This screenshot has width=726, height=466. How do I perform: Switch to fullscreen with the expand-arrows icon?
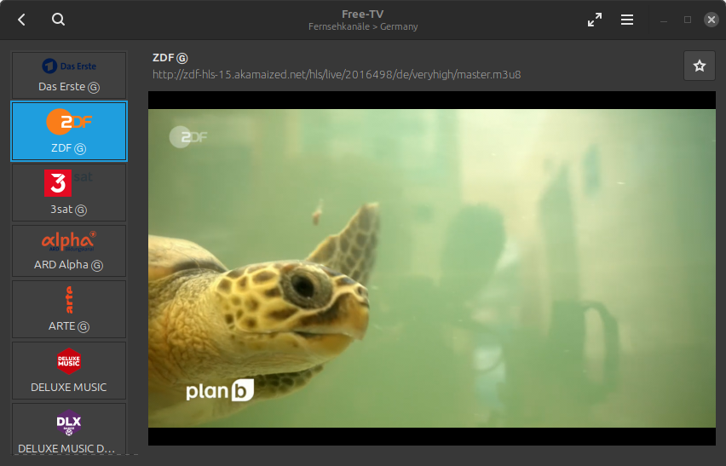[x=595, y=20]
